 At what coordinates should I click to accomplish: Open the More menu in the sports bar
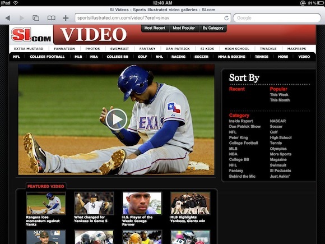coord(283,57)
